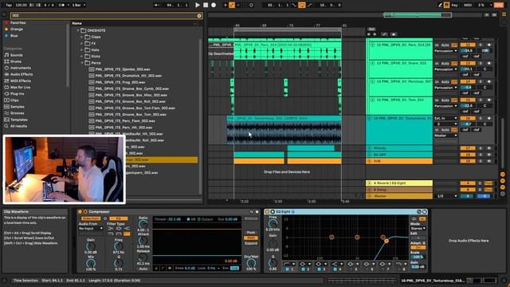Select PML_DPVS_ITS_Frog_002.wav file
Image resolution: width=510 pixels, height=287 pixels.
(x=120, y=82)
